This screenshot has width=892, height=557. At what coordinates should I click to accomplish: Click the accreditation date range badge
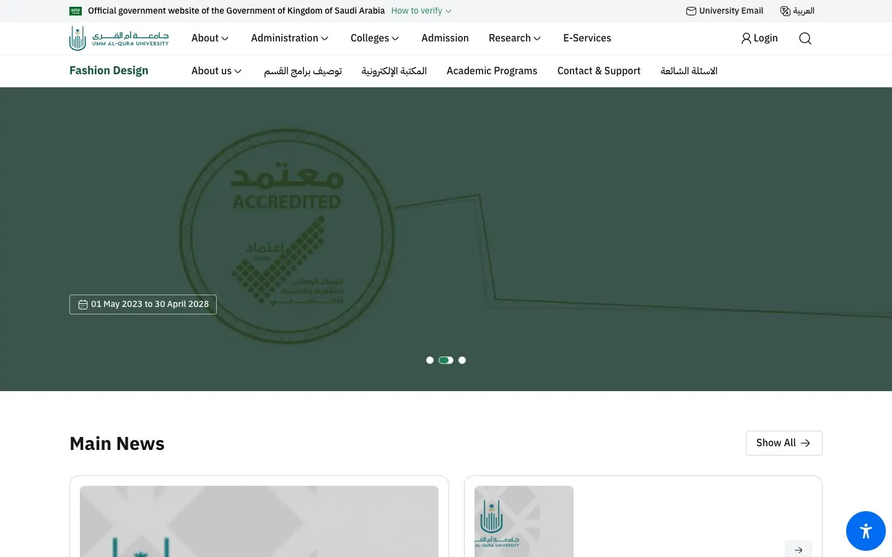pyautogui.click(x=143, y=304)
